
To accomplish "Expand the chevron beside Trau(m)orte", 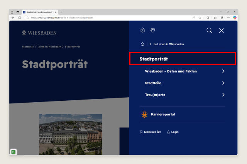I will pos(223,95).
